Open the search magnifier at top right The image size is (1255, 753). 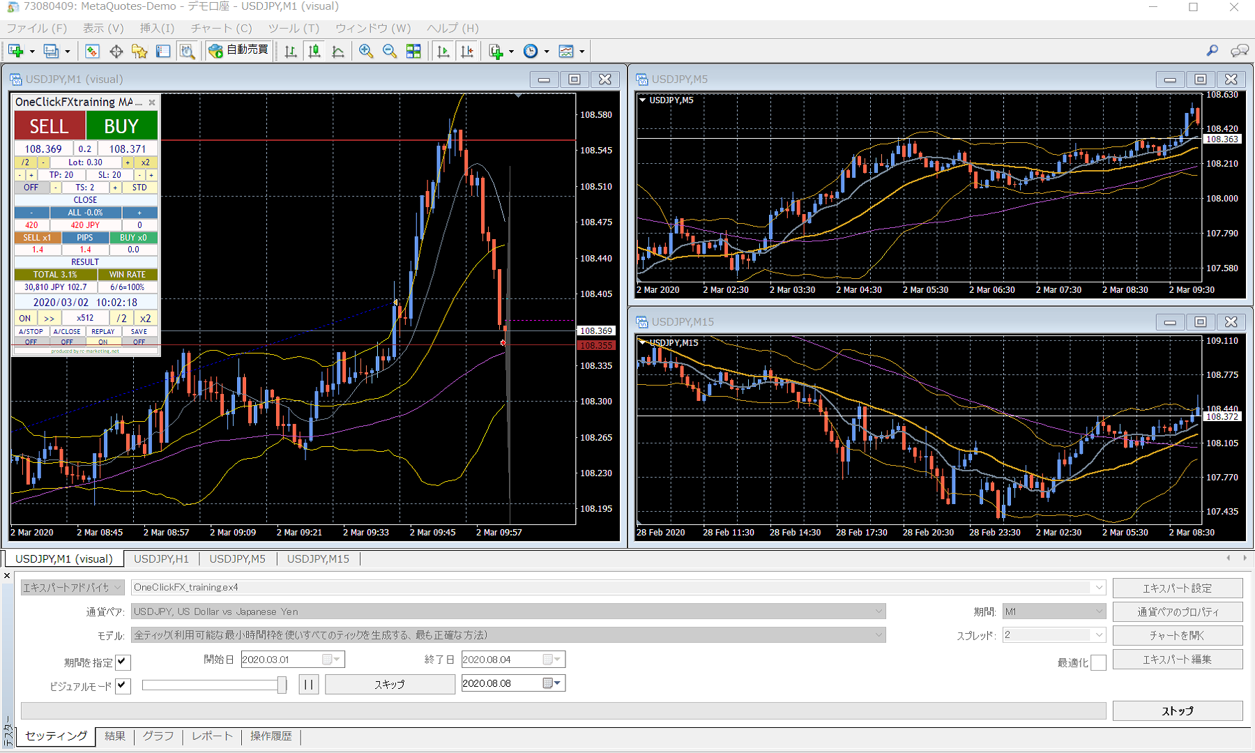coord(1212,51)
